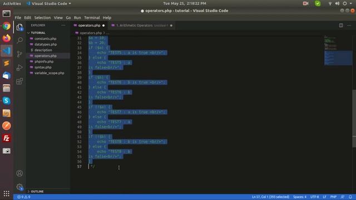356x200 pixels.
Task: Click the screen recording indicator in top bar
Action: 305,3
